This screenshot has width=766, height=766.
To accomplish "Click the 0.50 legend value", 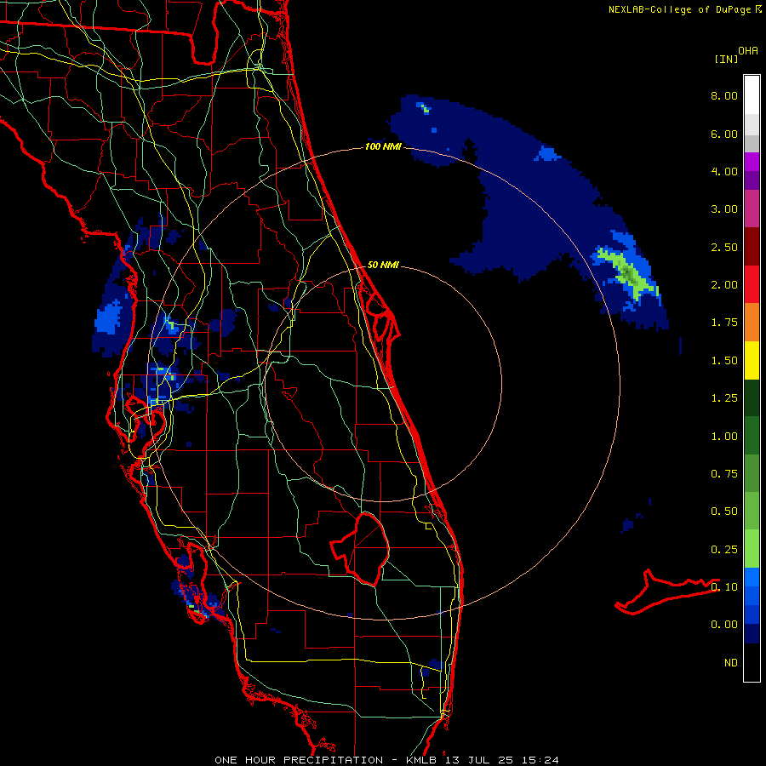I will pyautogui.click(x=724, y=512).
